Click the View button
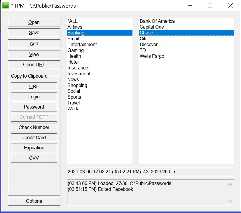This screenshot has width=241, height=213. tap(34, 54)
